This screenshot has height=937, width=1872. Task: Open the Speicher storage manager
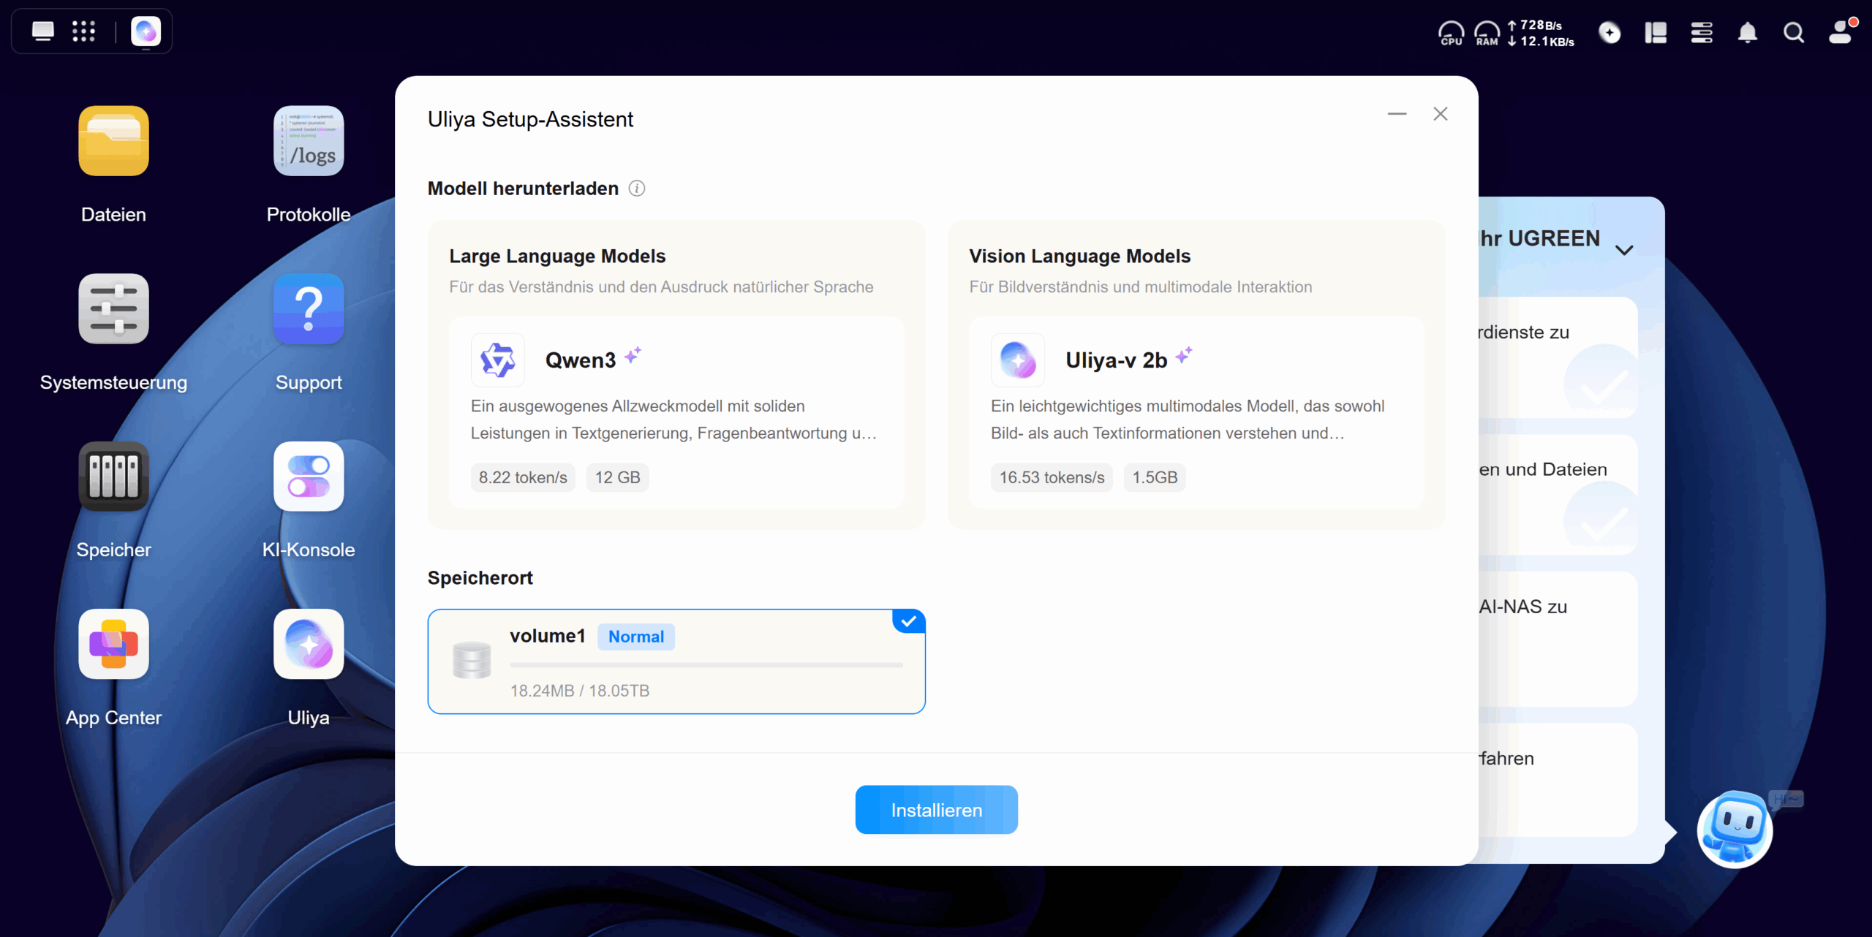coord(113,477)
